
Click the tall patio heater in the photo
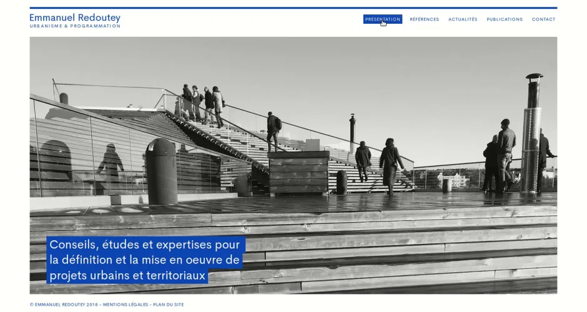531,134
